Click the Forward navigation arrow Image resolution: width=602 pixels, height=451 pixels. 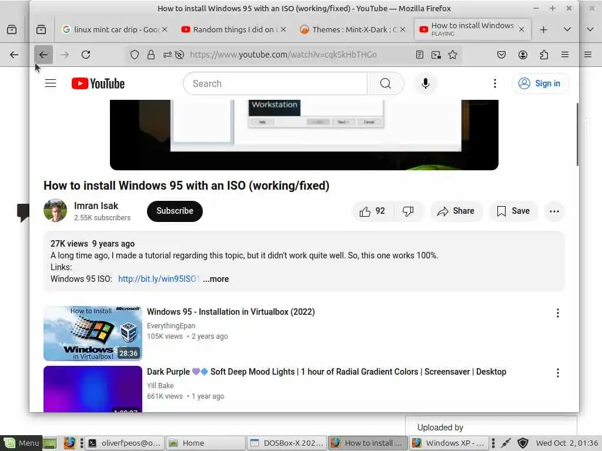(65, 55)
